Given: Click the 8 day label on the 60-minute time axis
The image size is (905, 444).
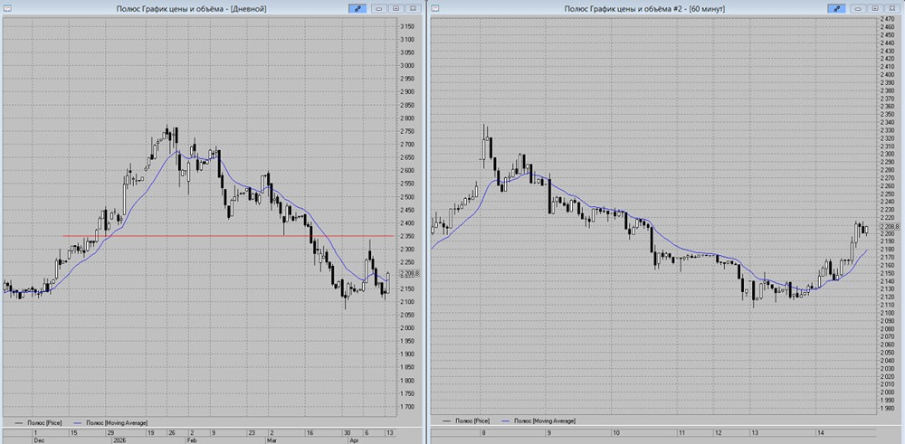Looking at the screenshot, I should point(483,432).
